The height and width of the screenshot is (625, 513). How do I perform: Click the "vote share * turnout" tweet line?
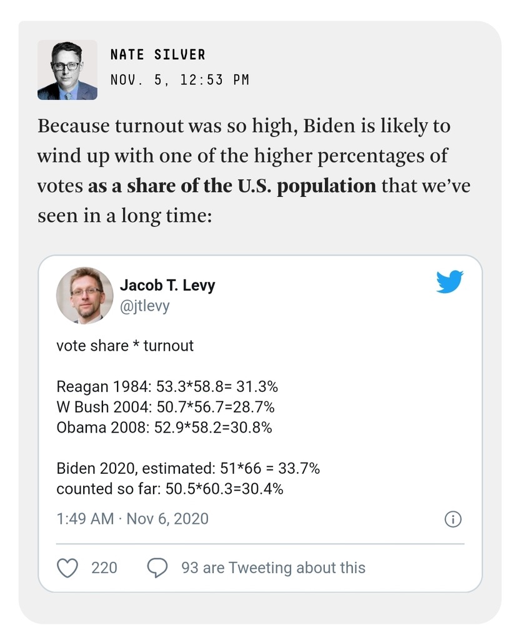(x=125, y=345)
